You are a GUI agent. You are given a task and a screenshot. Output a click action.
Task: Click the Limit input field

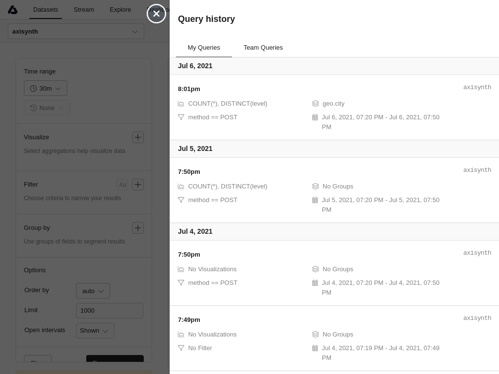110,311
